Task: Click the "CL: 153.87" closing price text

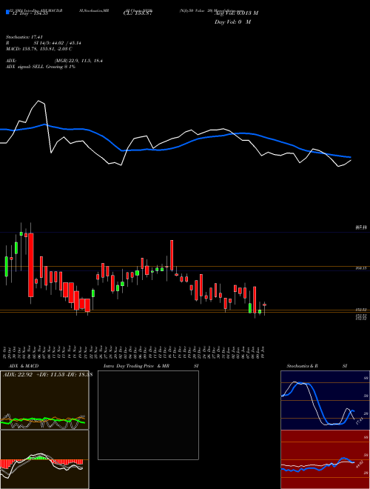Action: point(138,13)
